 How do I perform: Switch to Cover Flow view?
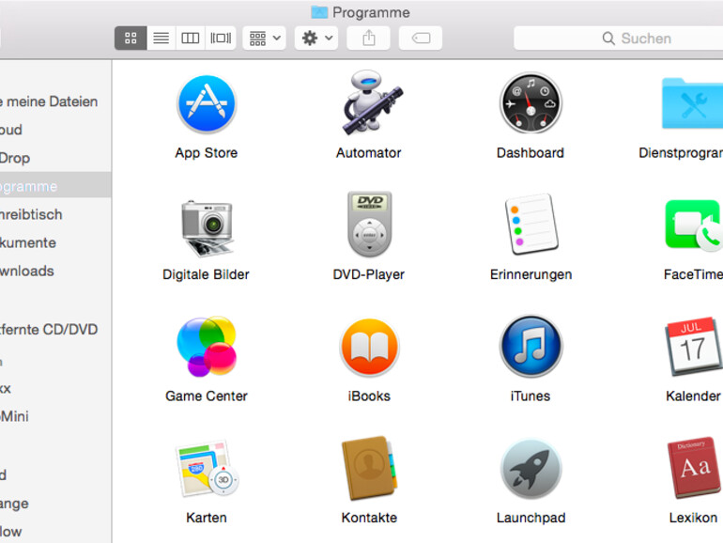(x=221, y=38)
